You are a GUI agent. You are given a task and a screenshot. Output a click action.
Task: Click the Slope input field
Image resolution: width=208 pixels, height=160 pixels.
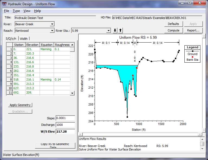65,118
